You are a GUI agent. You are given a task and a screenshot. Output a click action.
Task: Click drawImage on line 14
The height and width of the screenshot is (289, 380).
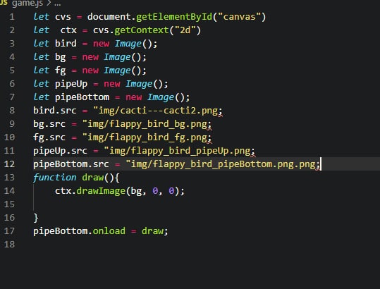101,191
